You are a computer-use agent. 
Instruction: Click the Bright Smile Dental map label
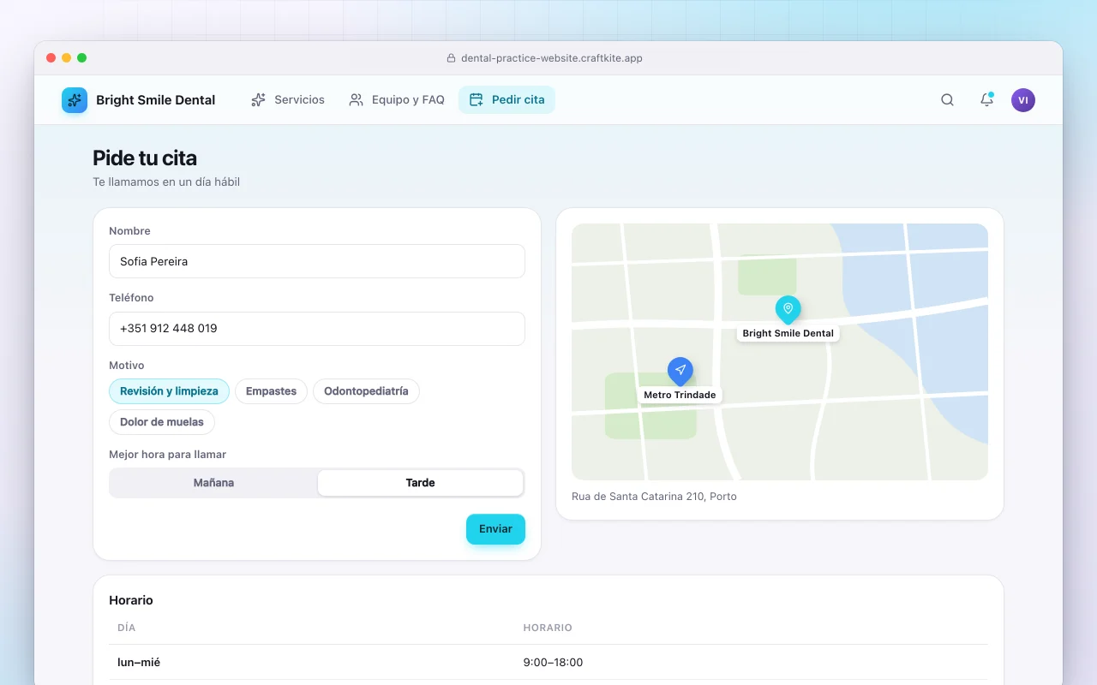point(788,333)
